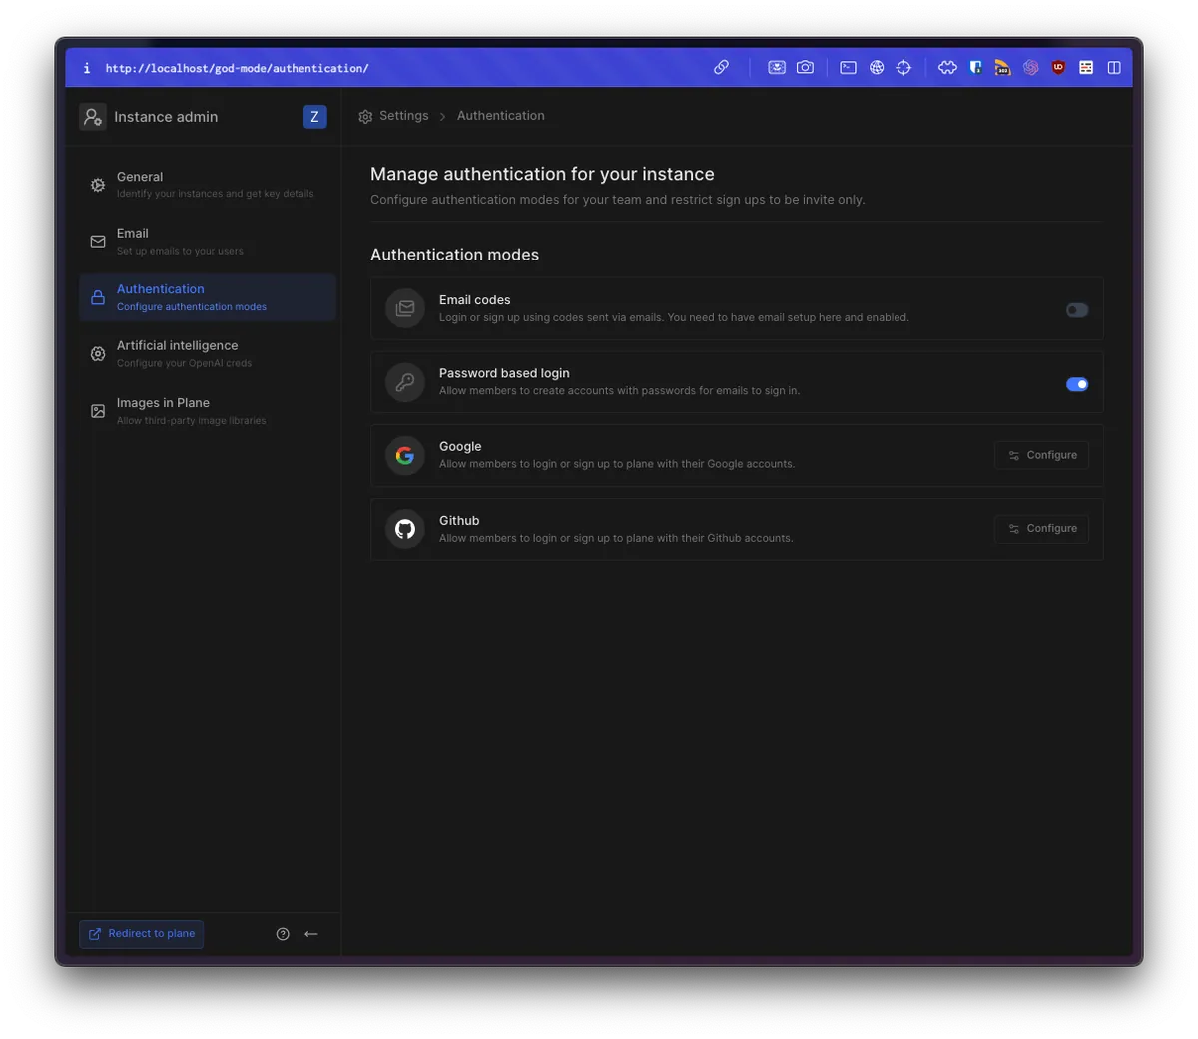This screenshot has height=1039, width=1198.
Task: Click Configure button for Github
Action: [x=1041, y=529]
